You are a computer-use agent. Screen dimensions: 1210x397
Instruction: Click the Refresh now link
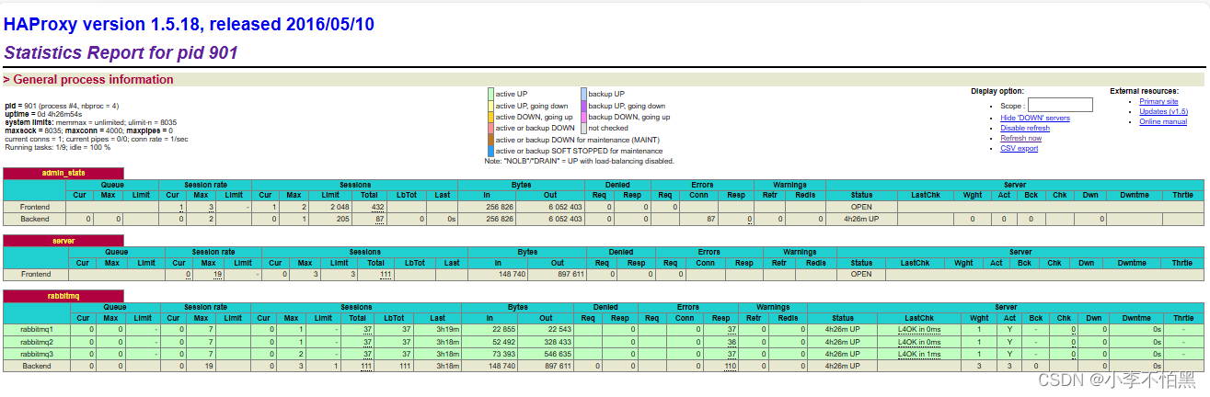coord(1021,138)
